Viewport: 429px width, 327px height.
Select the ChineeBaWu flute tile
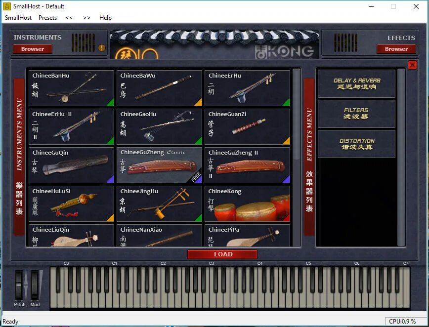(159, 88)
